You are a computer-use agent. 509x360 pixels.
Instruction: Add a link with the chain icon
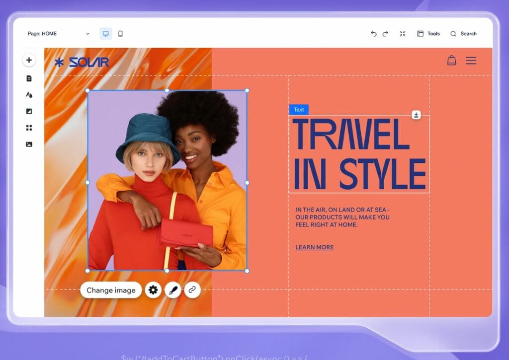192,290
